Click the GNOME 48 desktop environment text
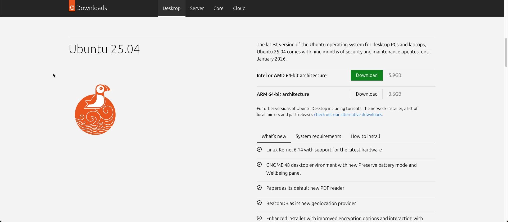Image resolution: width=508 pixels, height=222 pixels. tap(342, 169)
